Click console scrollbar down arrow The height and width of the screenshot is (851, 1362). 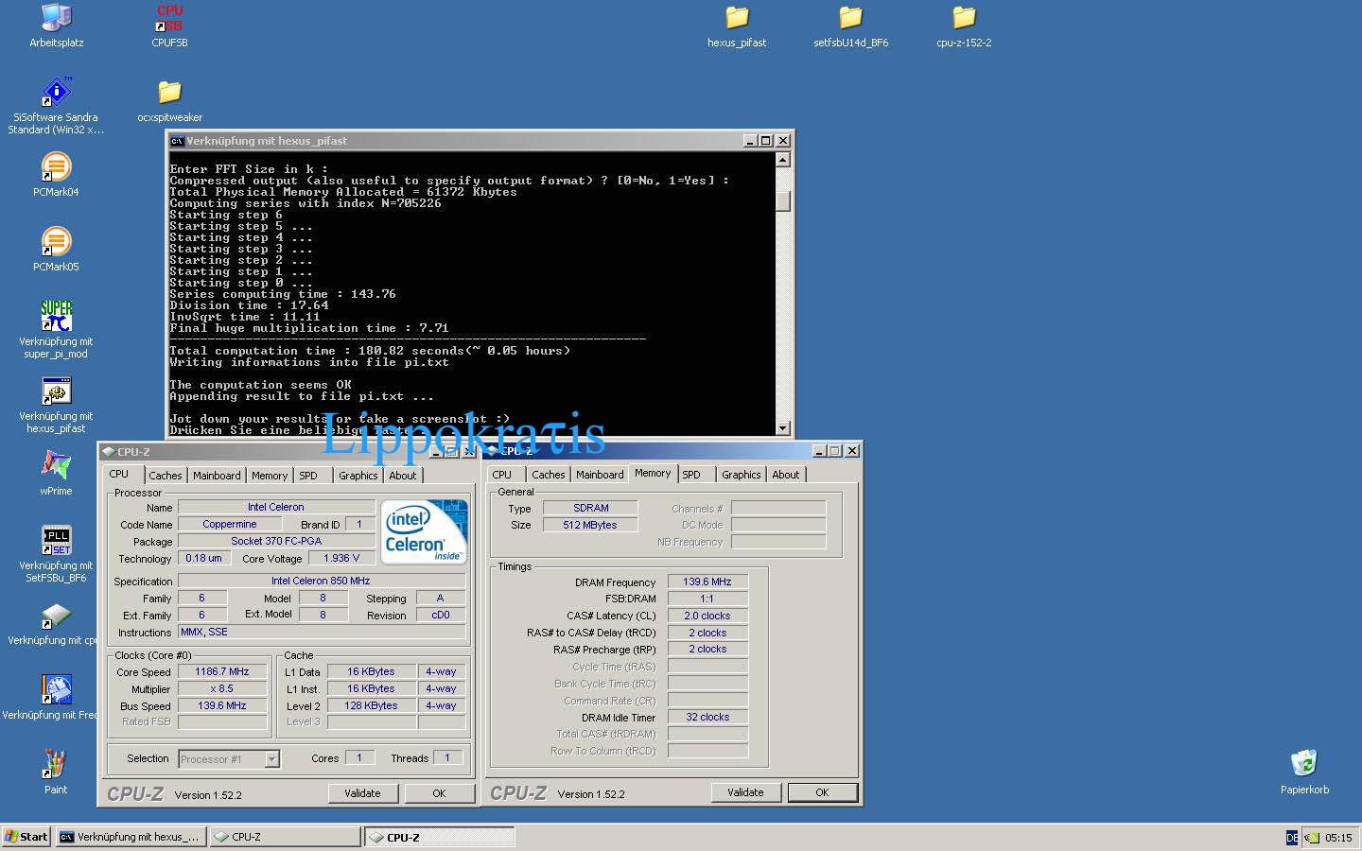click(x=782, y=427)
